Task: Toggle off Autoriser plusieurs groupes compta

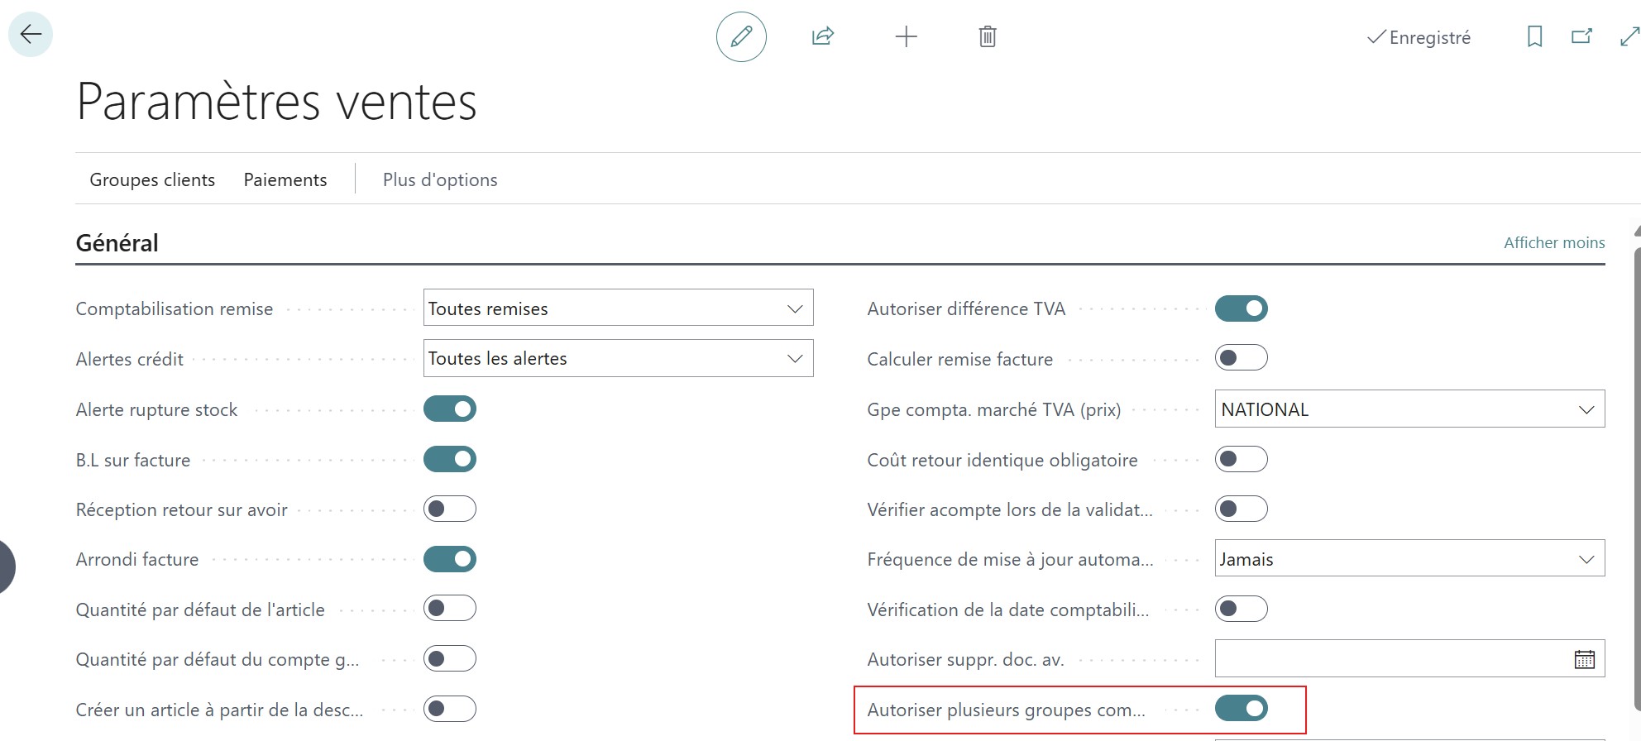Action: point(1241,709)
